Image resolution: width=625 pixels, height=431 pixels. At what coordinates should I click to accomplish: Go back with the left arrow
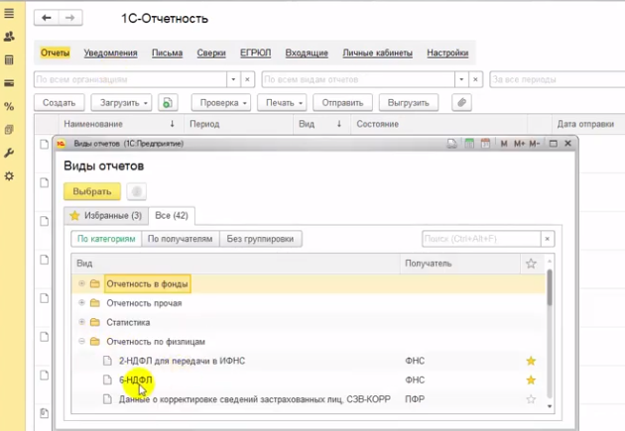[47, 18]
